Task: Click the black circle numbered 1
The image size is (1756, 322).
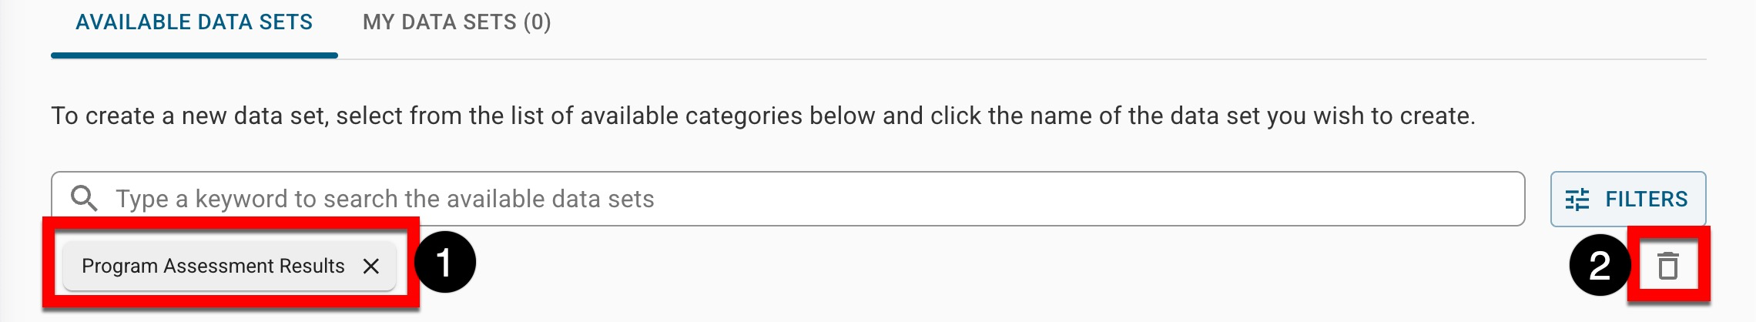Action: point(444,263)
